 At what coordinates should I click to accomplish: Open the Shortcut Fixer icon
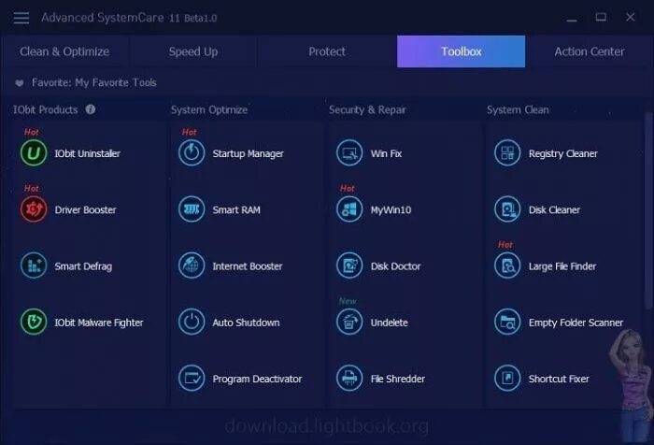(507, 379)
